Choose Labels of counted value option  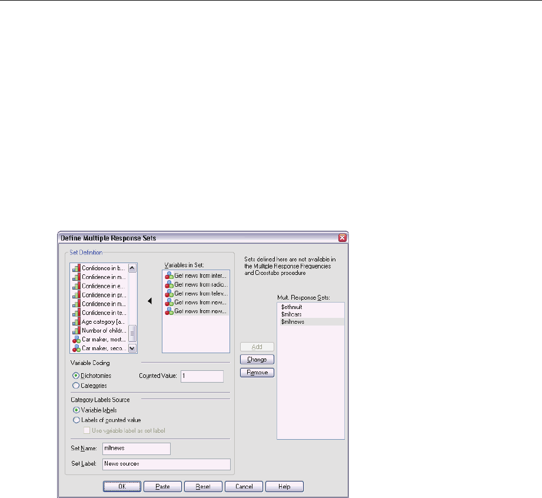coord(76,420)
